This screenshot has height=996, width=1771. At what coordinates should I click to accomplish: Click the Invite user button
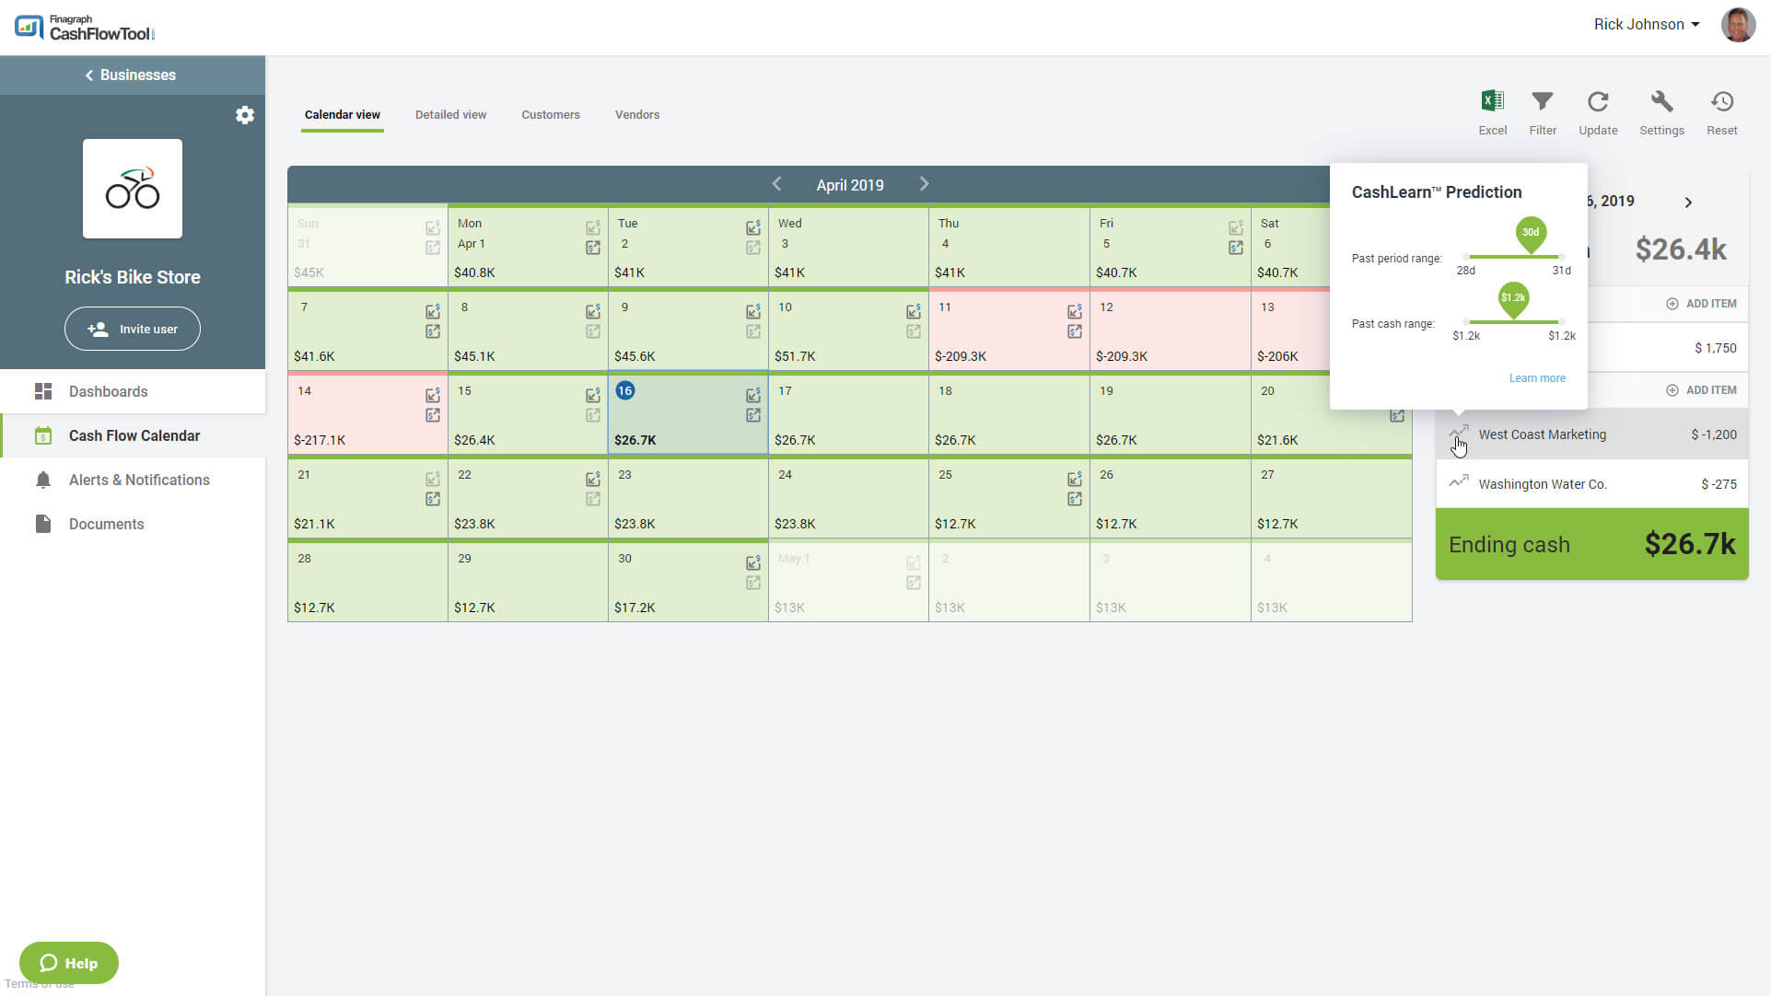tap(133, 329)
